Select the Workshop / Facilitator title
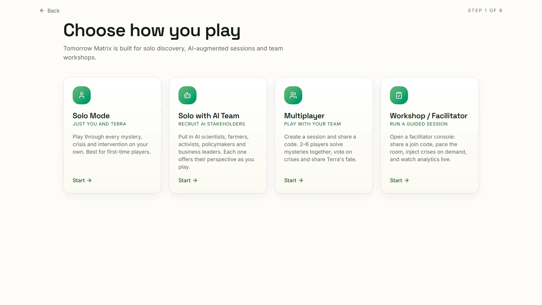This screenshot has width=542, height=305. (x=429, y=116)
